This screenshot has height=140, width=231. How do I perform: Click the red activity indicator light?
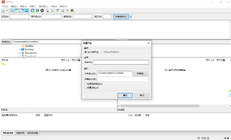pos(228,138)
